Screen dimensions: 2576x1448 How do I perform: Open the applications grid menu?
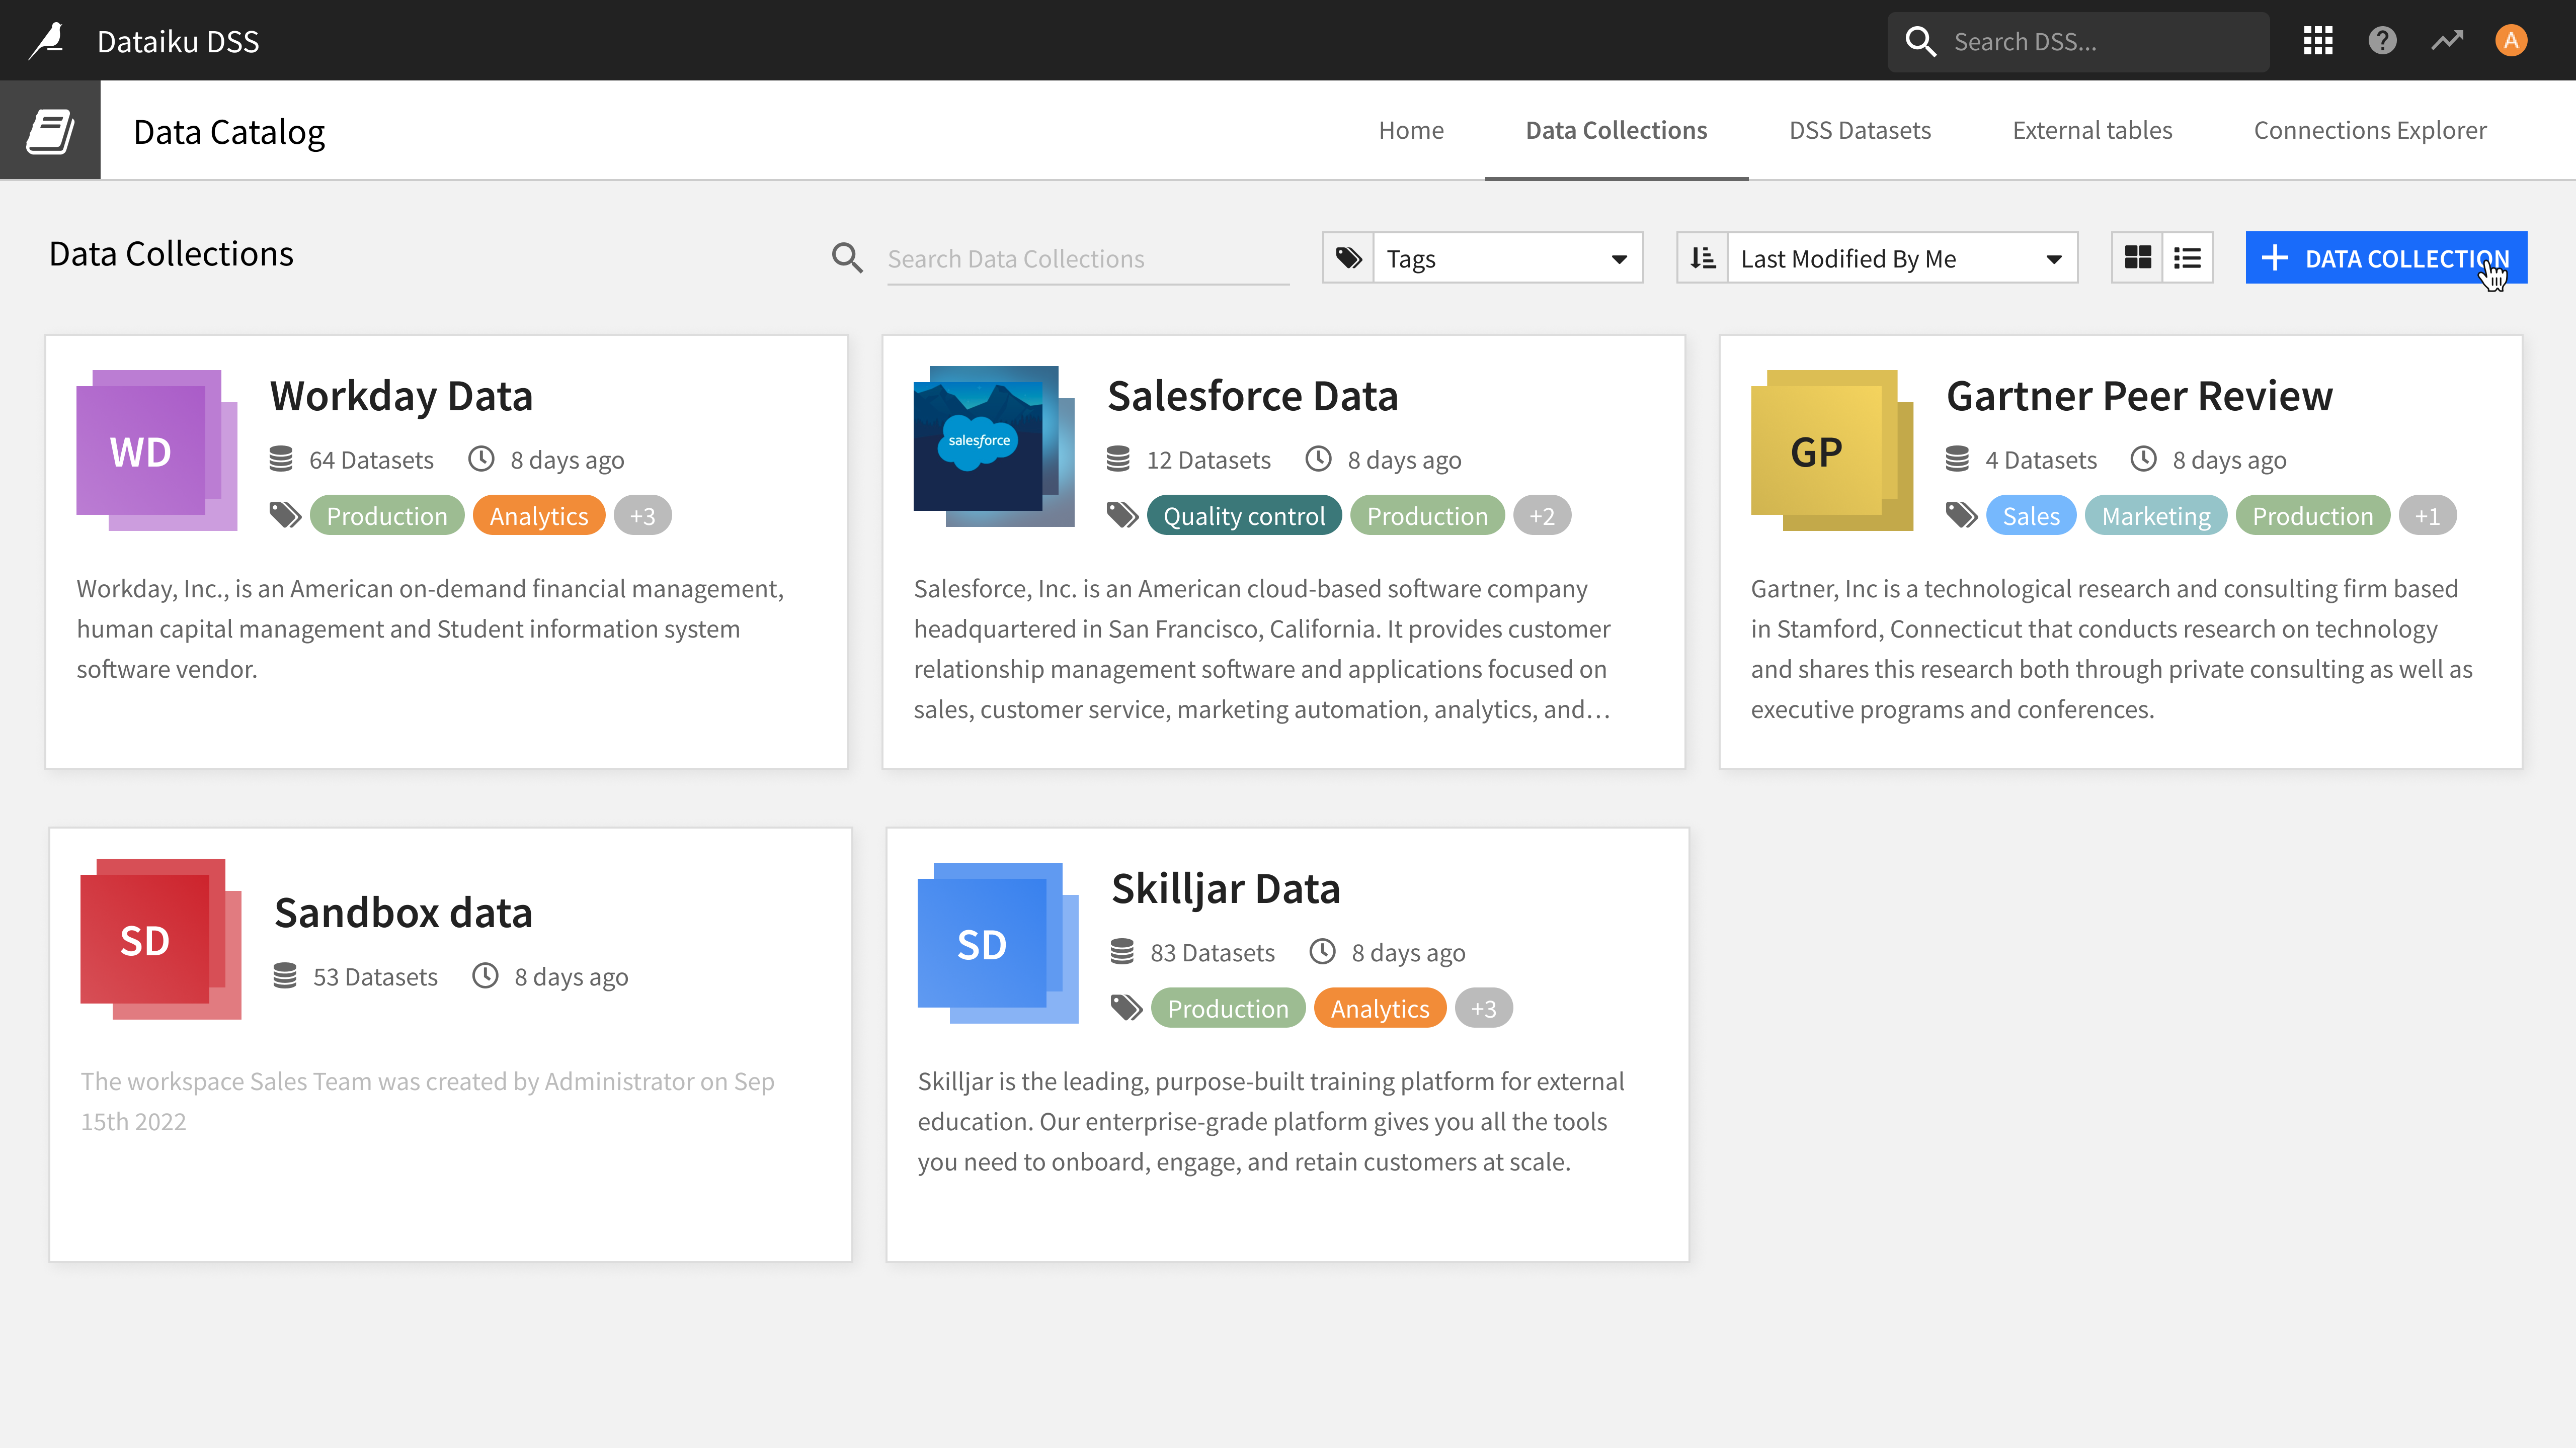(x=2318, y=41)
